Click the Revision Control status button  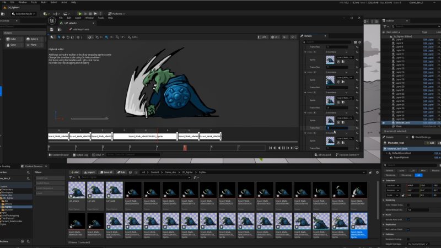347,155
